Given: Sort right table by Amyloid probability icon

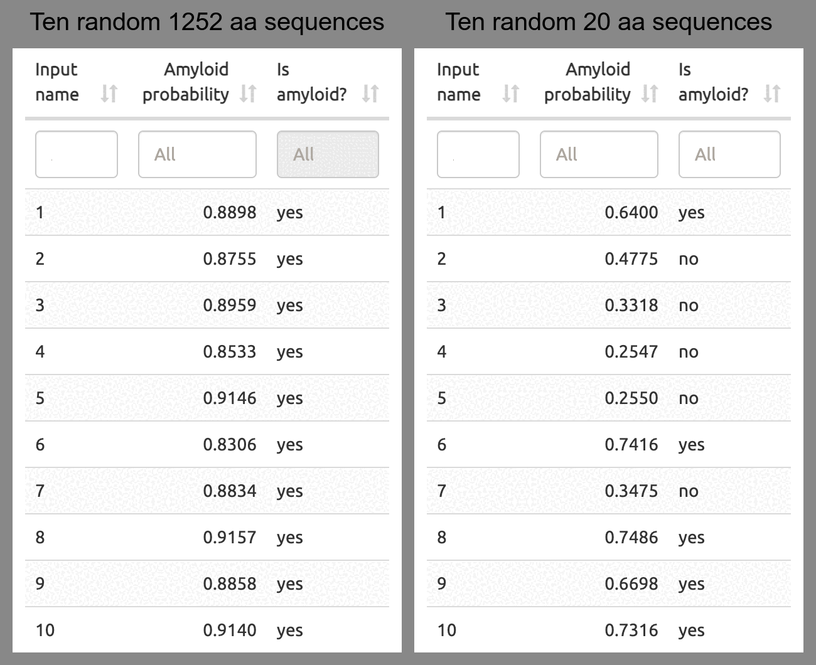Looking at the screenshot, I should tap(650, 94).
